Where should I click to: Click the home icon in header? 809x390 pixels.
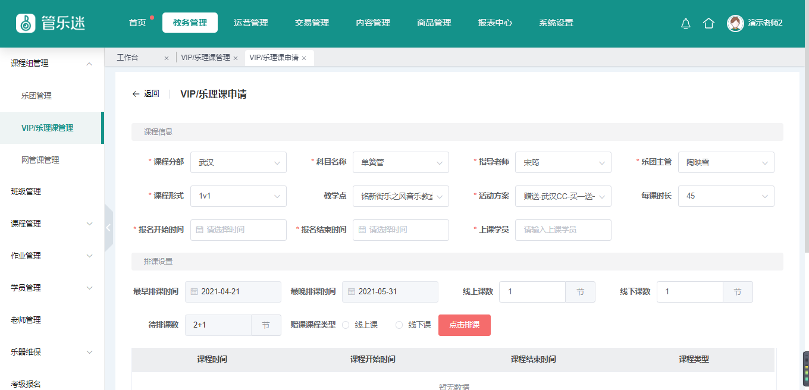708,23
